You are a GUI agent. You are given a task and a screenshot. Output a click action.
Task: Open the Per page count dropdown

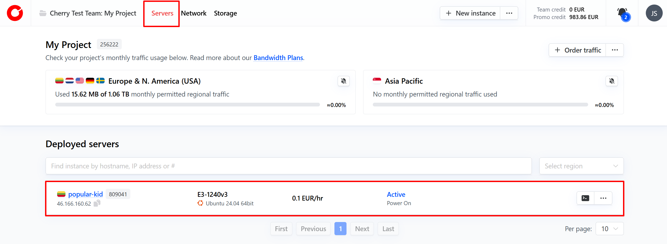609,229
